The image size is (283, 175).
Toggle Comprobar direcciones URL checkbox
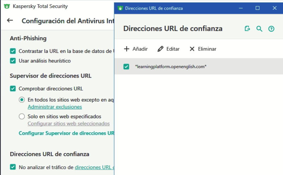[13, 89]
